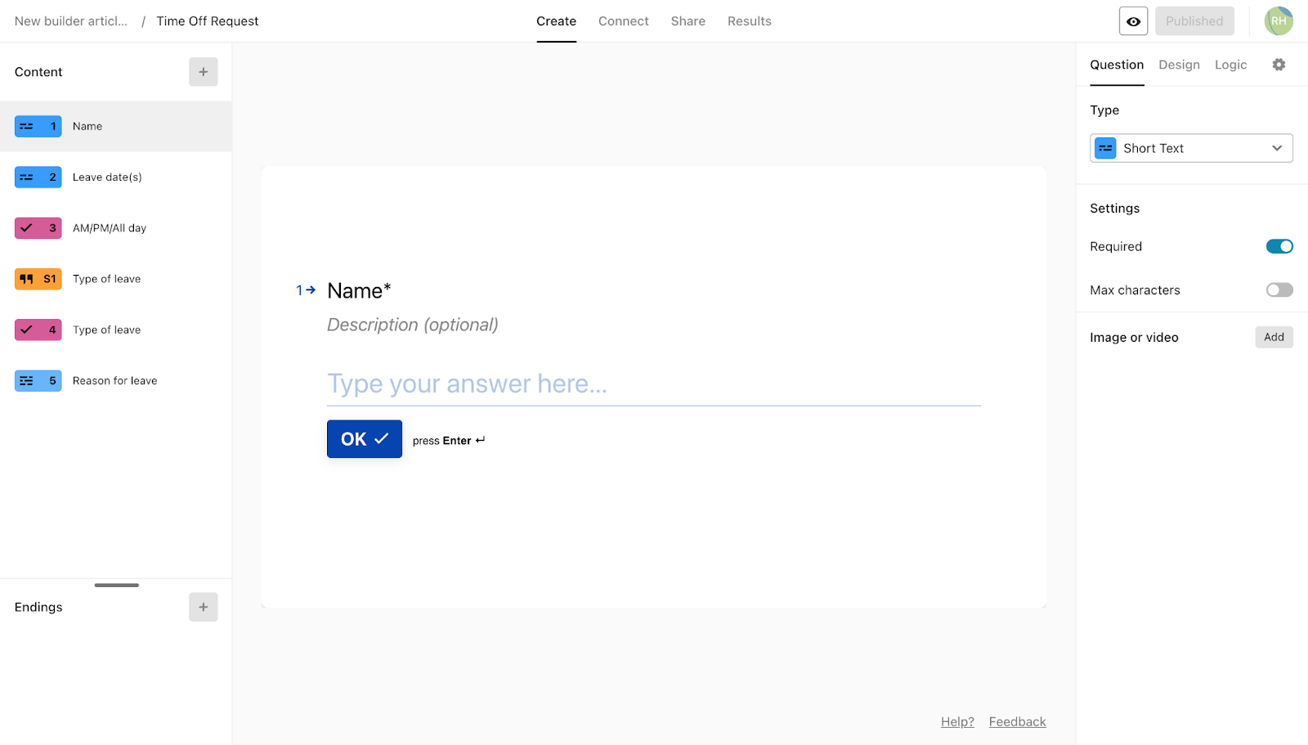Screen dimensions: 1308x745
Task: Click the pink checkmark badge numbered 4
Action: point(38,330)
